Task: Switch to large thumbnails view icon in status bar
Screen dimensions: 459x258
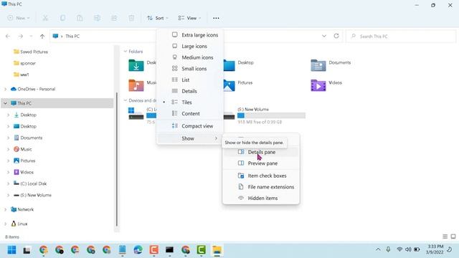Action: click(453, 236)
